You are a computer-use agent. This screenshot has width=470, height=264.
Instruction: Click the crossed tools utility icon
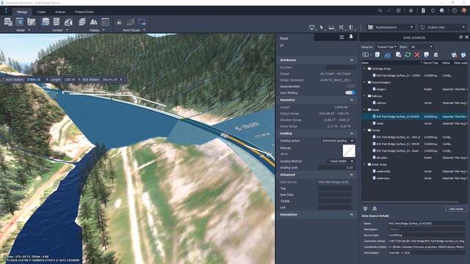341,28
